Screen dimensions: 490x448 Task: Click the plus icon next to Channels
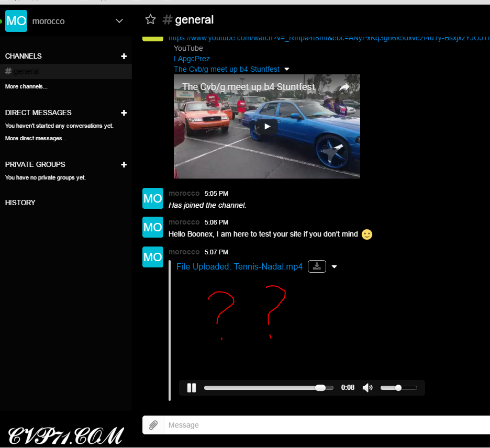tap(124, 56)
